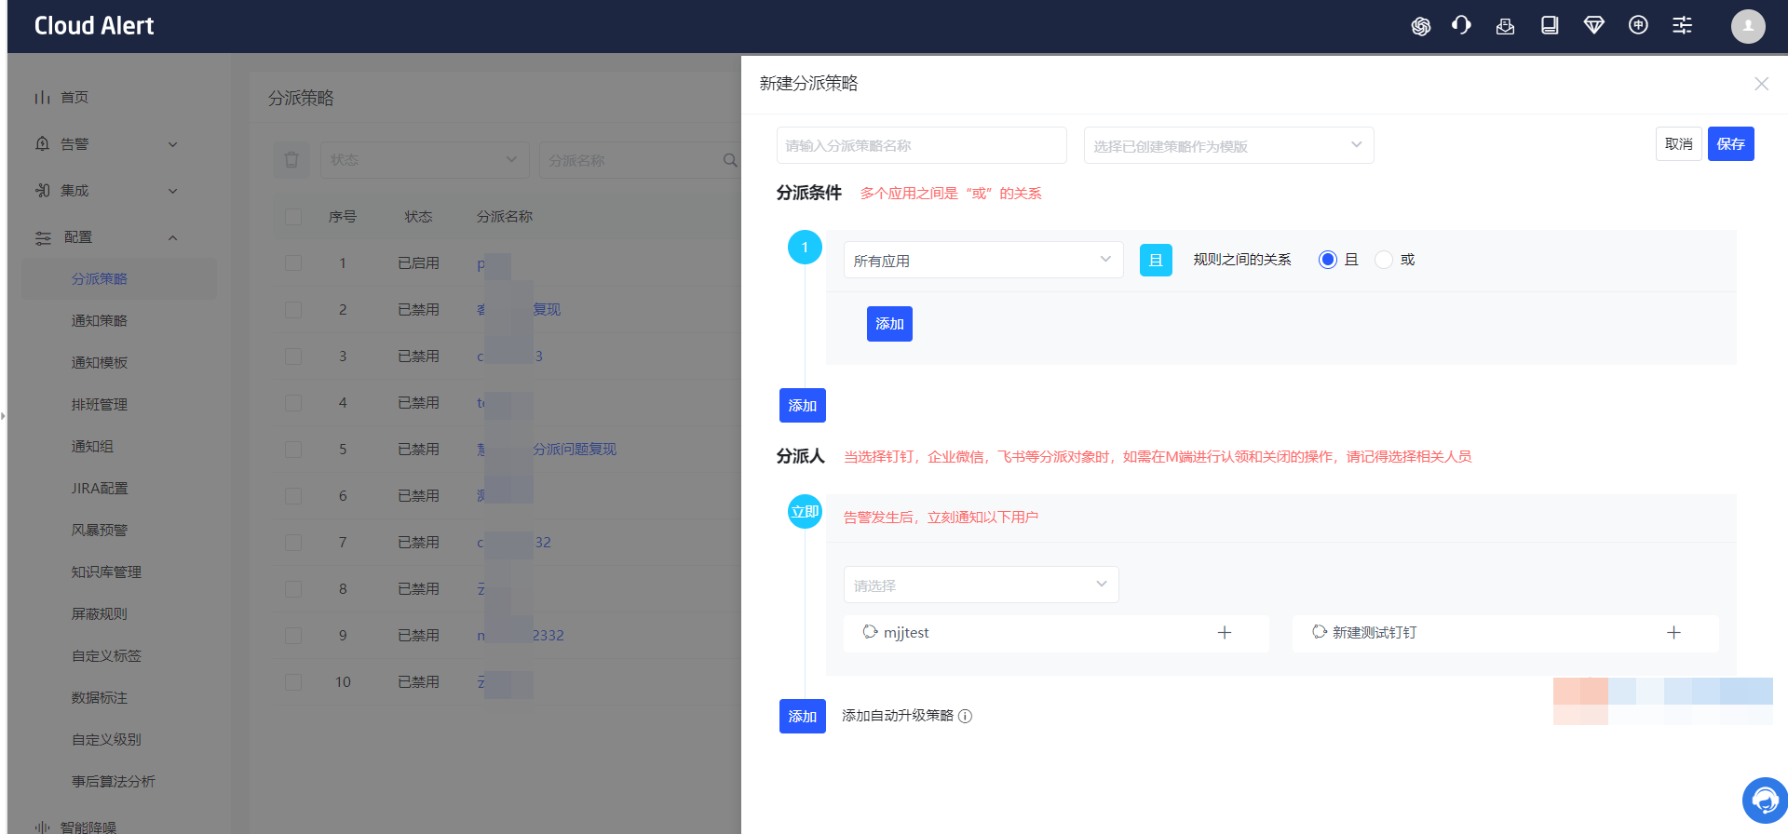The height and width of the screenshot is (834, 1788).
Task: Click the info icon next to 添加自动升级策略
Action: click(966, 717)
